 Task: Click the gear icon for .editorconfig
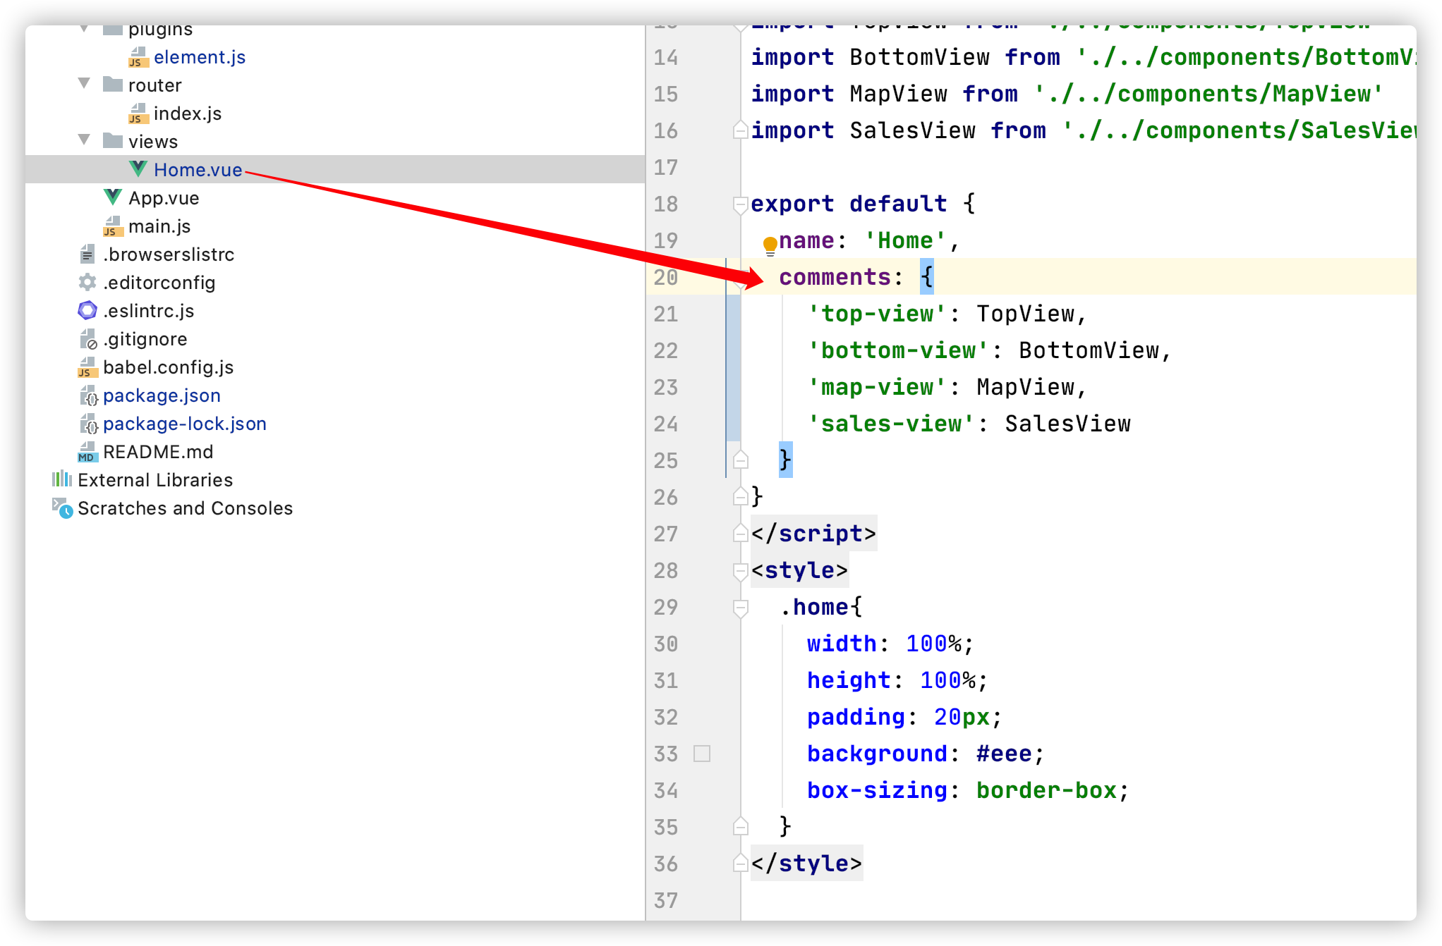click(87, 282)
